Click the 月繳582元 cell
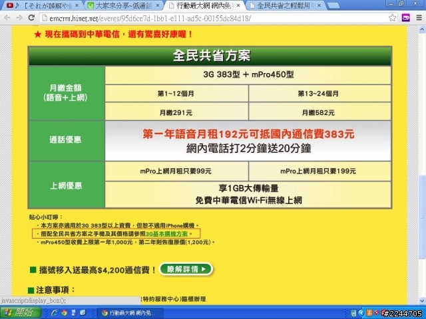Screen dimensions: 426x319 [319, 112]
